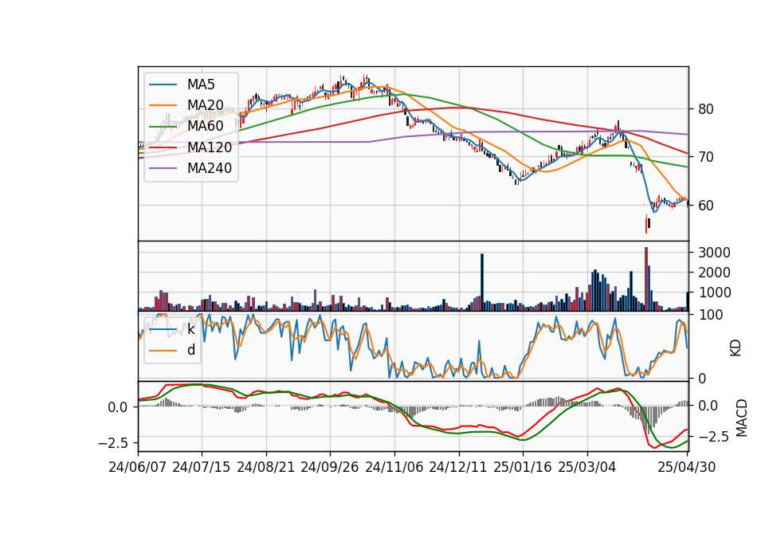The width and height of the screenshot is (765, 550).
Task: Click the 60 price axis label
Action: pyautogui.click(x=706, y=206)
